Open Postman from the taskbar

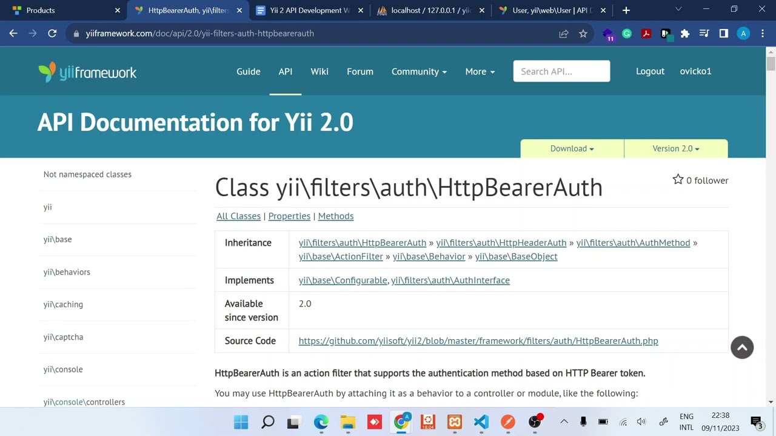tap(508, 422)
